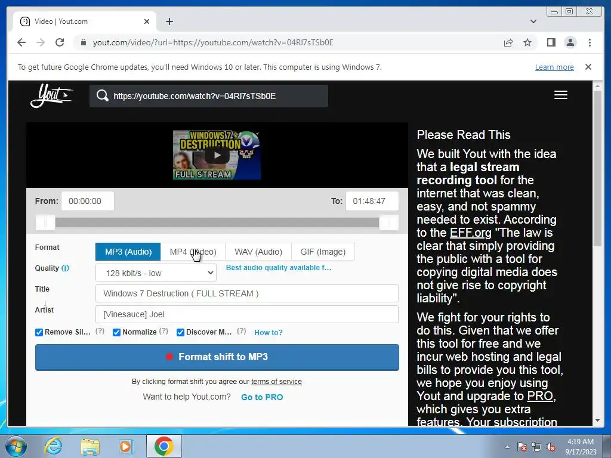Open a new Chrome tab
This screenshot has height=458, width=611.
pos(169,21)
